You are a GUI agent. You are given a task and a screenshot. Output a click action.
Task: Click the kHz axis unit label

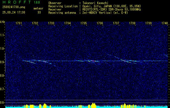point(2,22)
